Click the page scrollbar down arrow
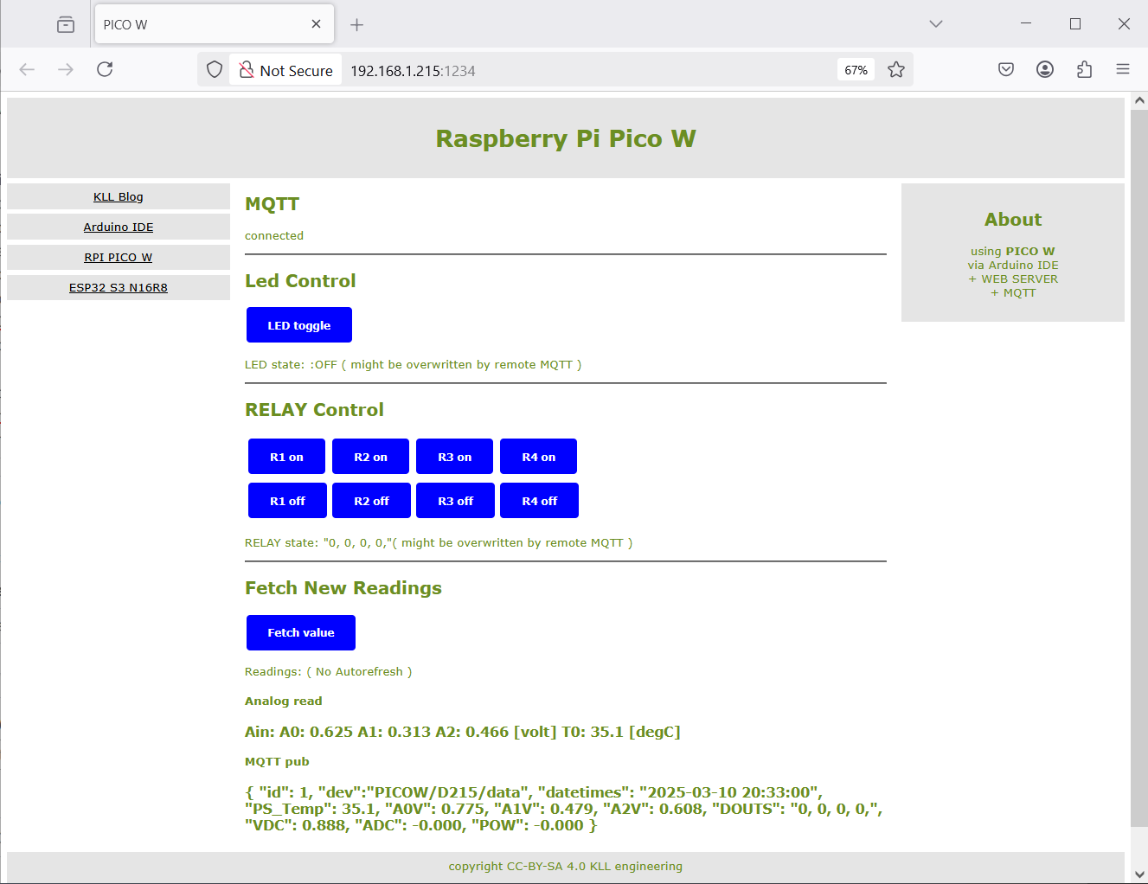Image resolution: width=1148 pixels, height=884 pixels. [x=1139, y=874]
